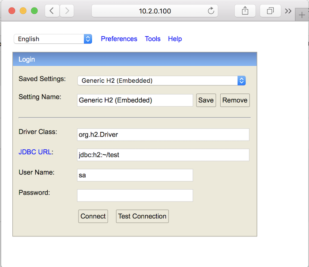
Task: Click the Password label
Action: point(34,193)
